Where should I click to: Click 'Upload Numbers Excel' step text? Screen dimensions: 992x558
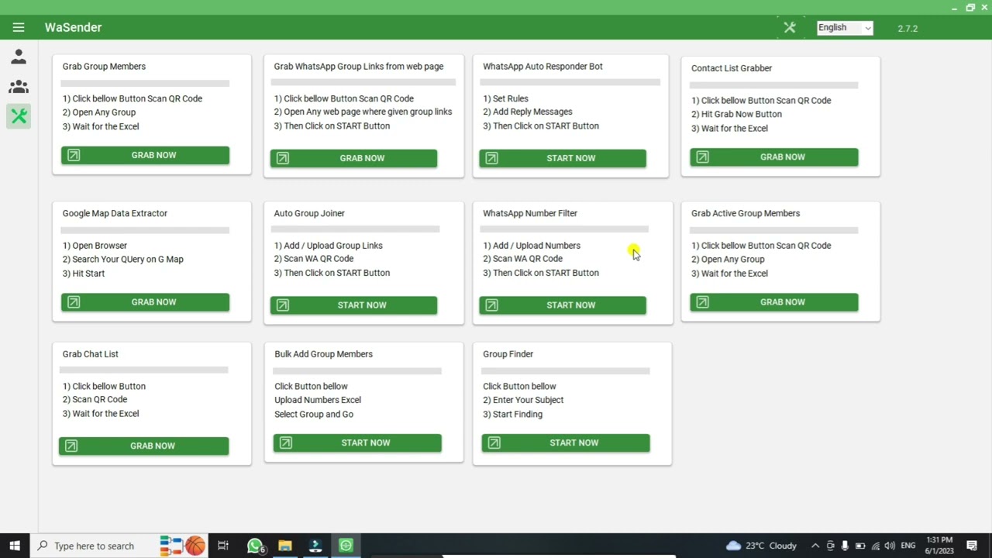(x=318, y=400)
